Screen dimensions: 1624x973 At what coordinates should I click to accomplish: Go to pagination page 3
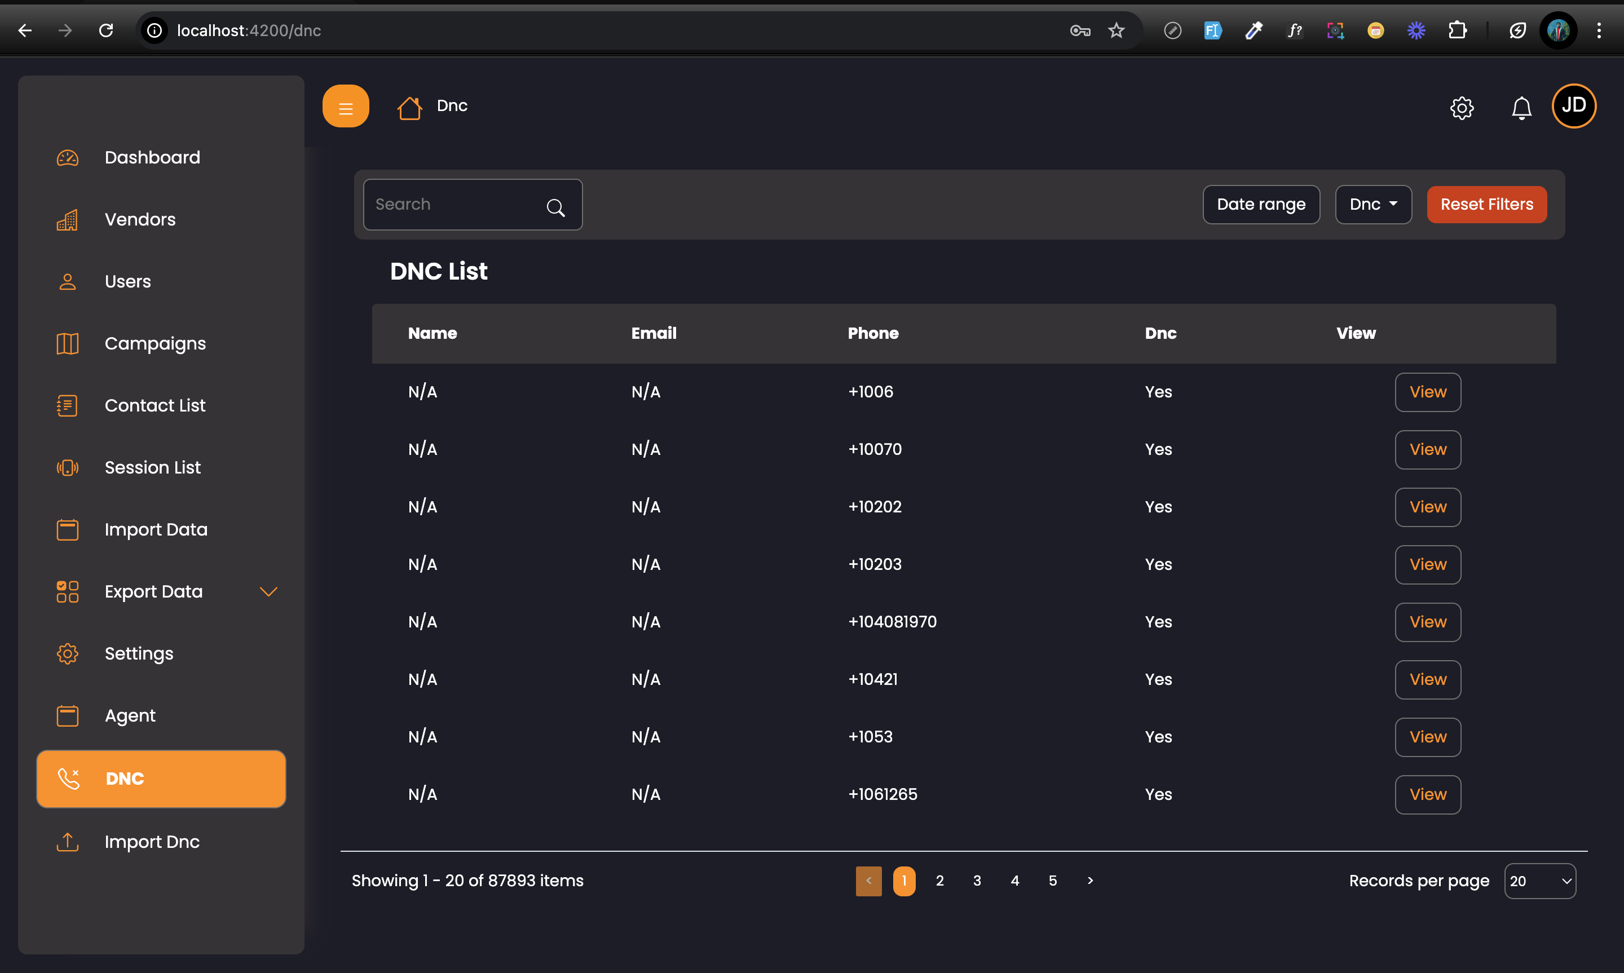pos(977,881)
